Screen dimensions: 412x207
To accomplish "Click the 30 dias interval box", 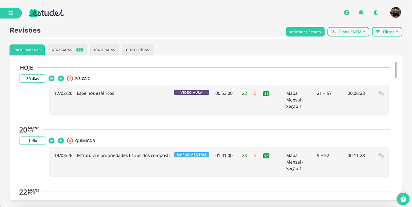I will [33, 79].
